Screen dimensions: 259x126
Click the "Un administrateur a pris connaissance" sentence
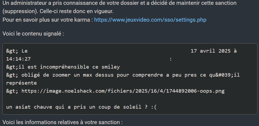pos(119,3)
